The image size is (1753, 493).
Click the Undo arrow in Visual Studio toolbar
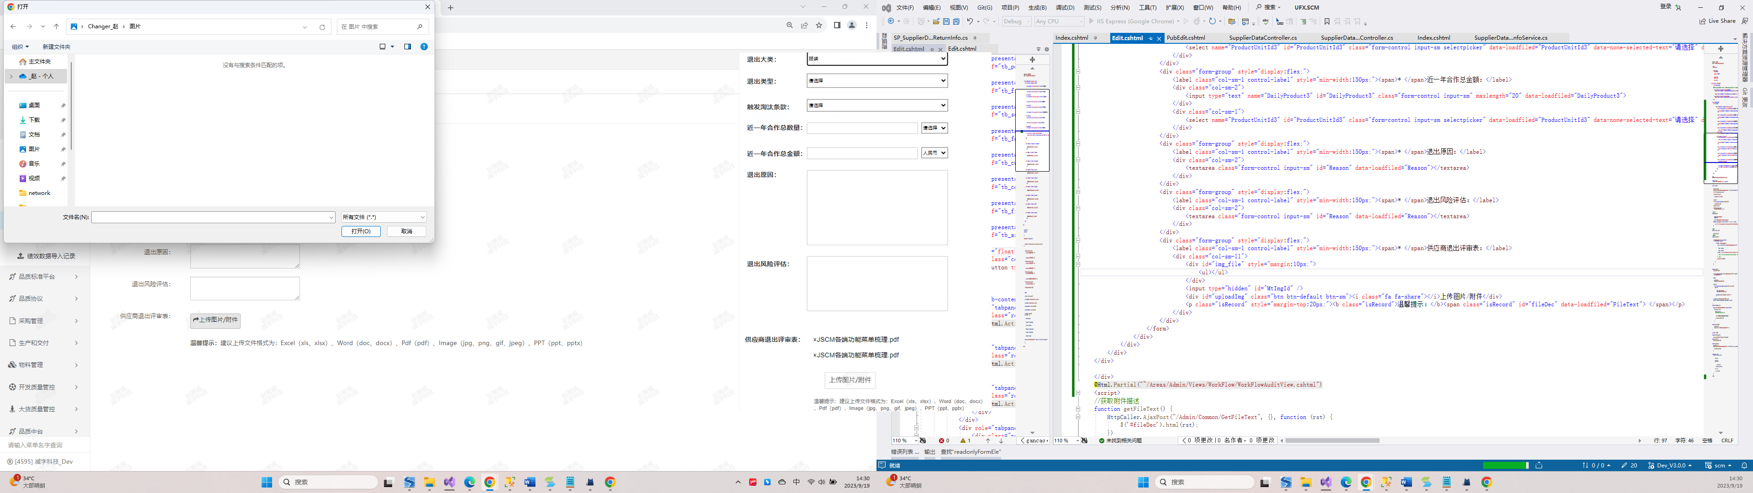tap(970, 22)
